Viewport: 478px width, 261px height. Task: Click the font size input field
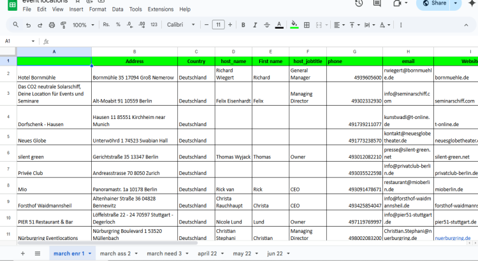pos(218,25)
